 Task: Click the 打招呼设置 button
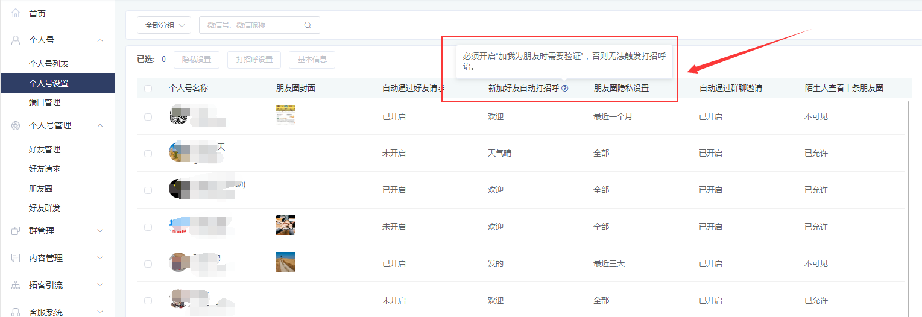(254, 60)
